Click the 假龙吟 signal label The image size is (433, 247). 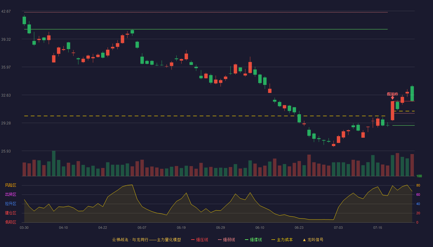392,94
